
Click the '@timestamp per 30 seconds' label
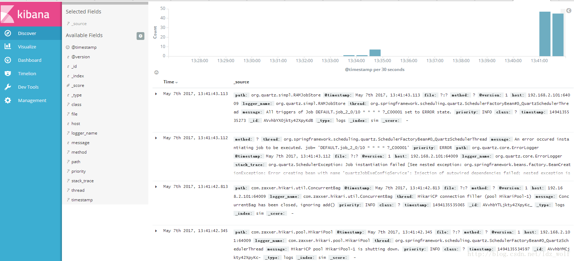[375, 70]
